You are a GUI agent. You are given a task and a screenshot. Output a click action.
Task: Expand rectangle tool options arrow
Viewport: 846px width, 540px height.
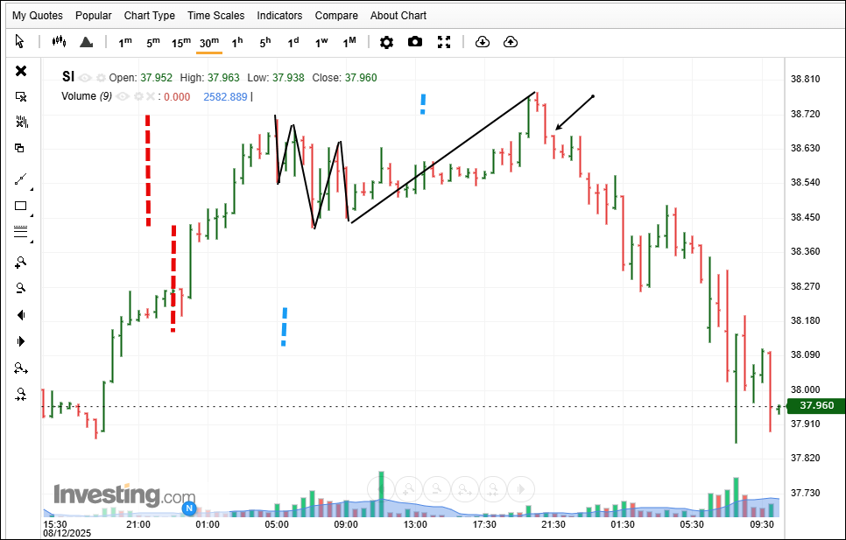click(x=32, y=215)
